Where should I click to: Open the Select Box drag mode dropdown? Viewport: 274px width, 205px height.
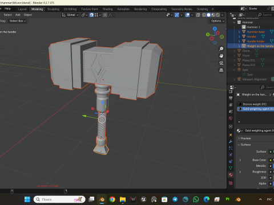pos(18,21)
